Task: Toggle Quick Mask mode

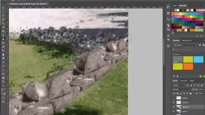Action: 3,98
